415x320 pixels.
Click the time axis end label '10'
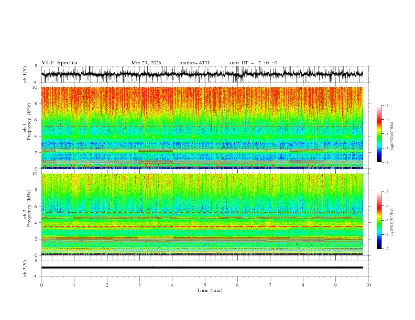click(x=368, y=285)
